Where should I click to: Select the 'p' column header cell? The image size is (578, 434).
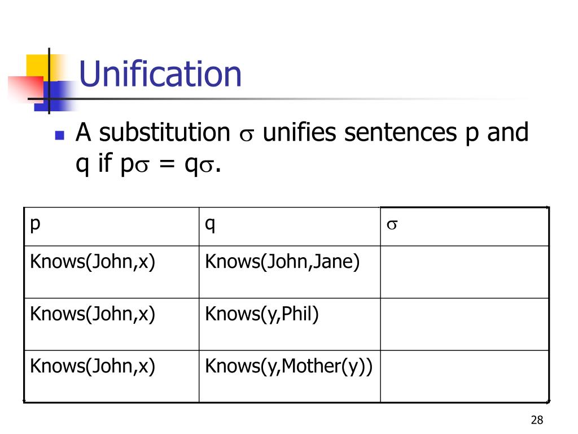coord(111,227)
